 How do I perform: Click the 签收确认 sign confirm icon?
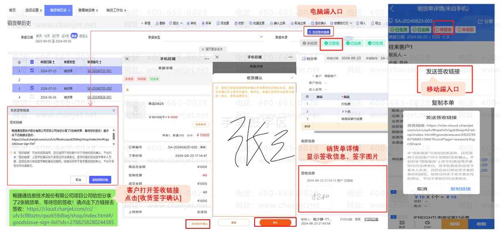coord(313,23)
